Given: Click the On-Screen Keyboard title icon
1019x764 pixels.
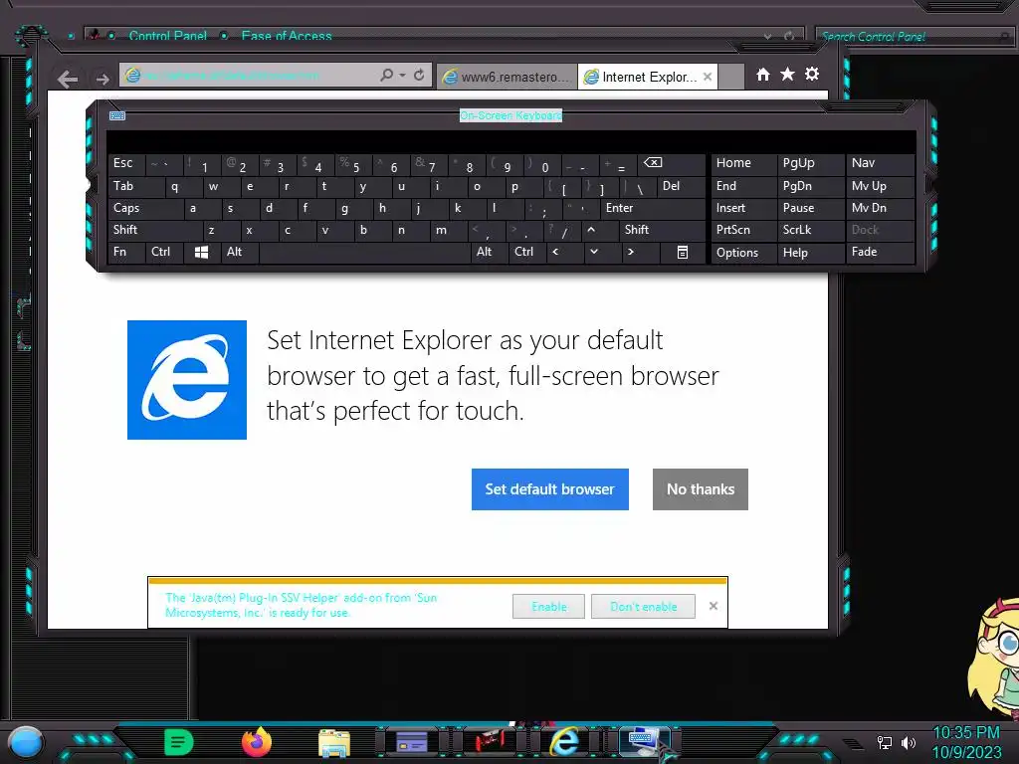Looking at the screenshot, I should [117, 115].
